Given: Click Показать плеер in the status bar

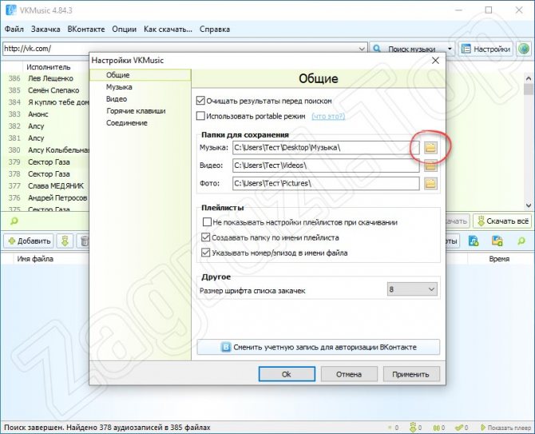Looking at the screenshot, I should coord(505,428).
